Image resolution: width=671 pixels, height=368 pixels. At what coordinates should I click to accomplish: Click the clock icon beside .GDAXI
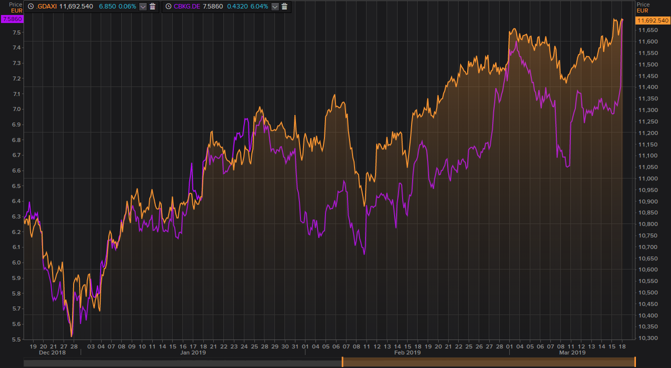[x=32, y=6]
